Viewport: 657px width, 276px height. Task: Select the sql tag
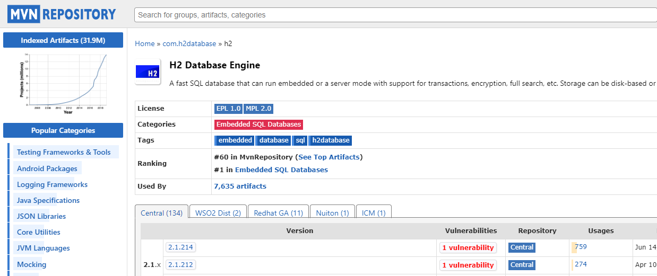[300, 140]
